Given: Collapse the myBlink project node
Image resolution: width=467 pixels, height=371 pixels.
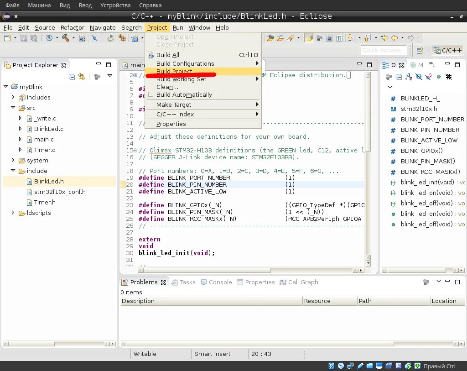Looking at the screenshot, I should 5,86.
